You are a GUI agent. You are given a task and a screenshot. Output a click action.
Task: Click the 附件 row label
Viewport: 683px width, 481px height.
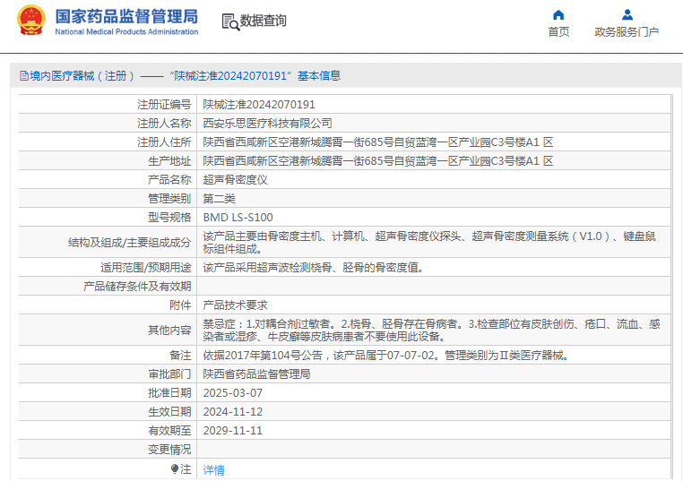pyautogui.click(x=180, y=305)
